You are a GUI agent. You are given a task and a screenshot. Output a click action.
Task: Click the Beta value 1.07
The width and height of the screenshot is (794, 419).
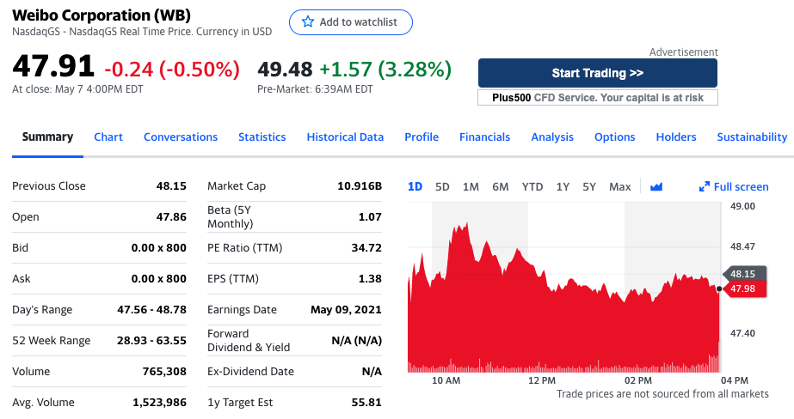[x=370, y=217]
